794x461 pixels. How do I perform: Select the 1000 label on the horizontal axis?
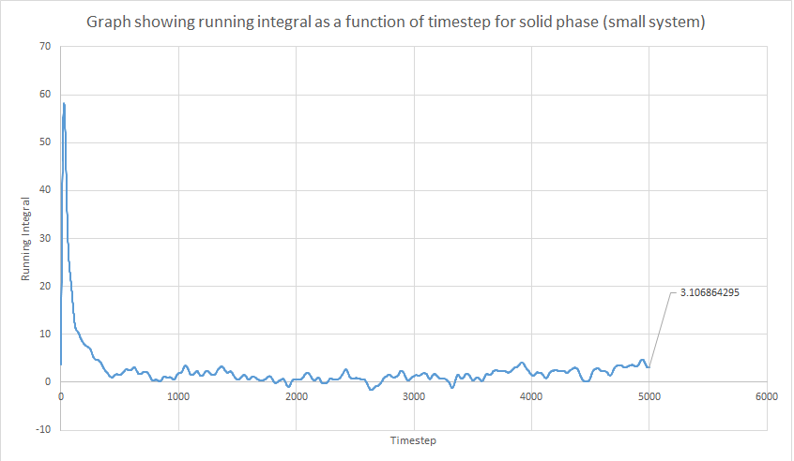[178, 396]
